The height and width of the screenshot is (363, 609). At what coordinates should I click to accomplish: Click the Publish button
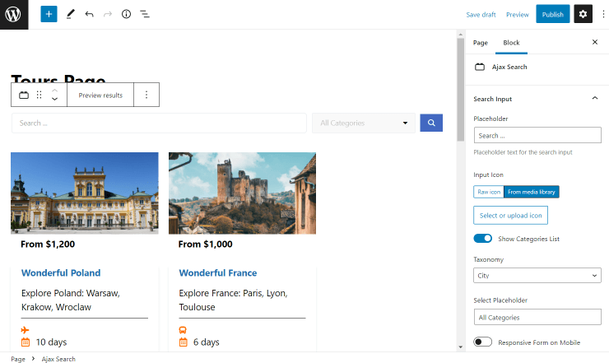[553, 14]
